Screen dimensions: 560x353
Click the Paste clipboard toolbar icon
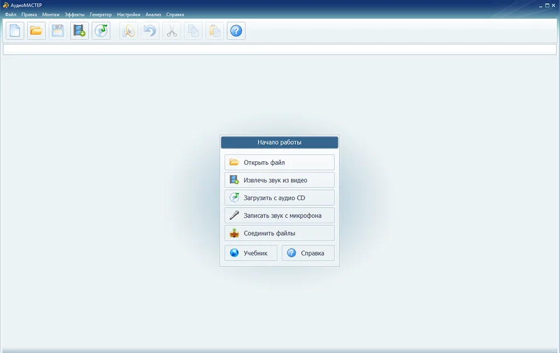(x=215, y=31)
